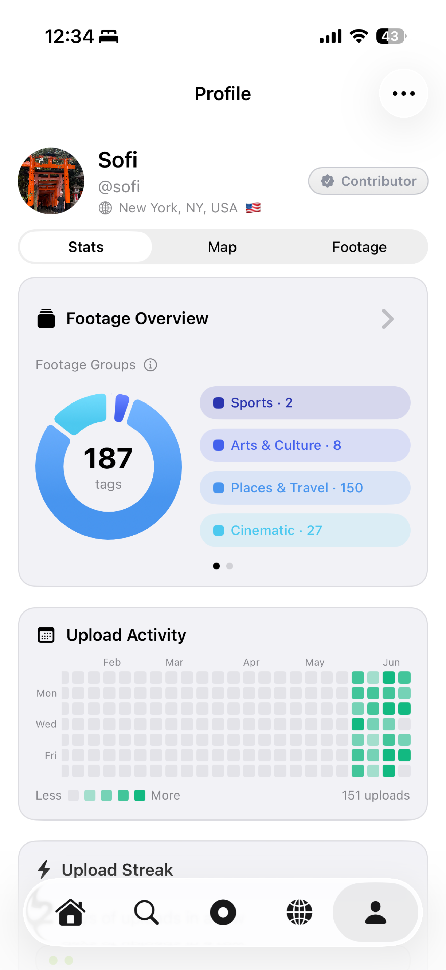This screenshot has height=970, width=446.
Task: Tap the battery indicator in status bar
Action: pyautogui.click(x=391, y=36)
